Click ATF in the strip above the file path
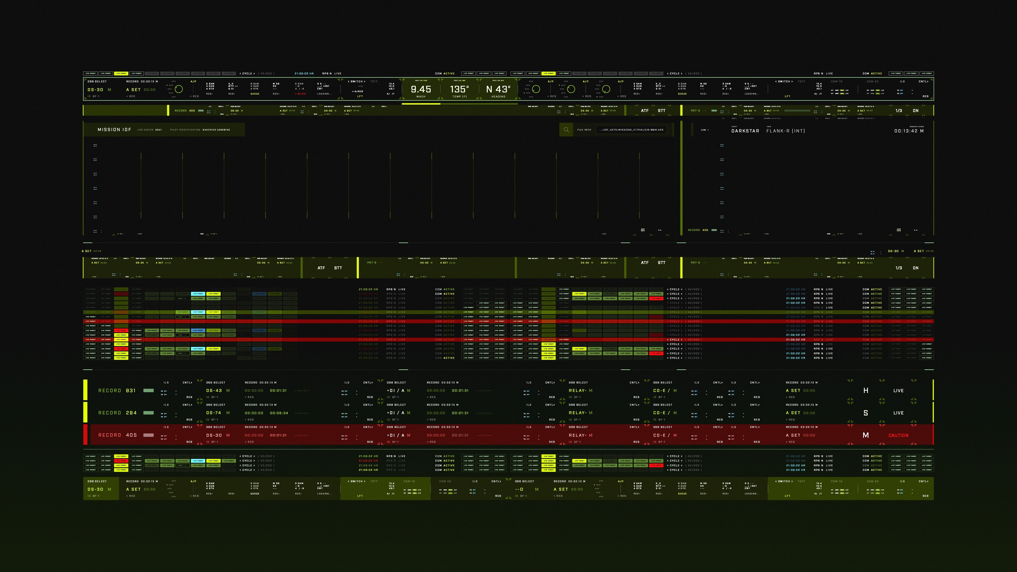 645,110
